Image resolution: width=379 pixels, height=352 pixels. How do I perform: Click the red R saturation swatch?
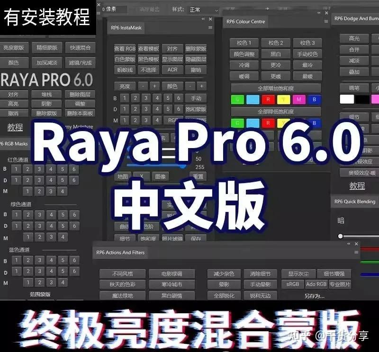coord(268,99)
